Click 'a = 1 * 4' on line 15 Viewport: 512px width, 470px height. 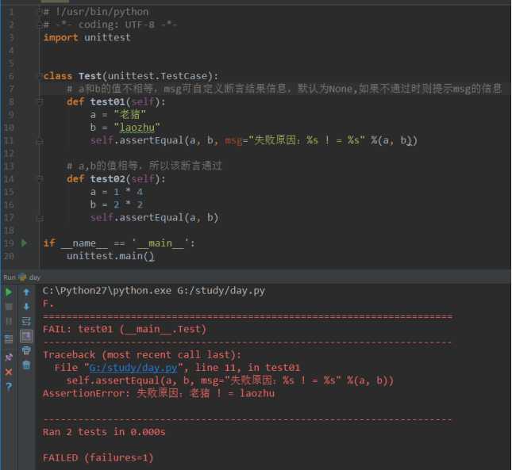[117, 192]
